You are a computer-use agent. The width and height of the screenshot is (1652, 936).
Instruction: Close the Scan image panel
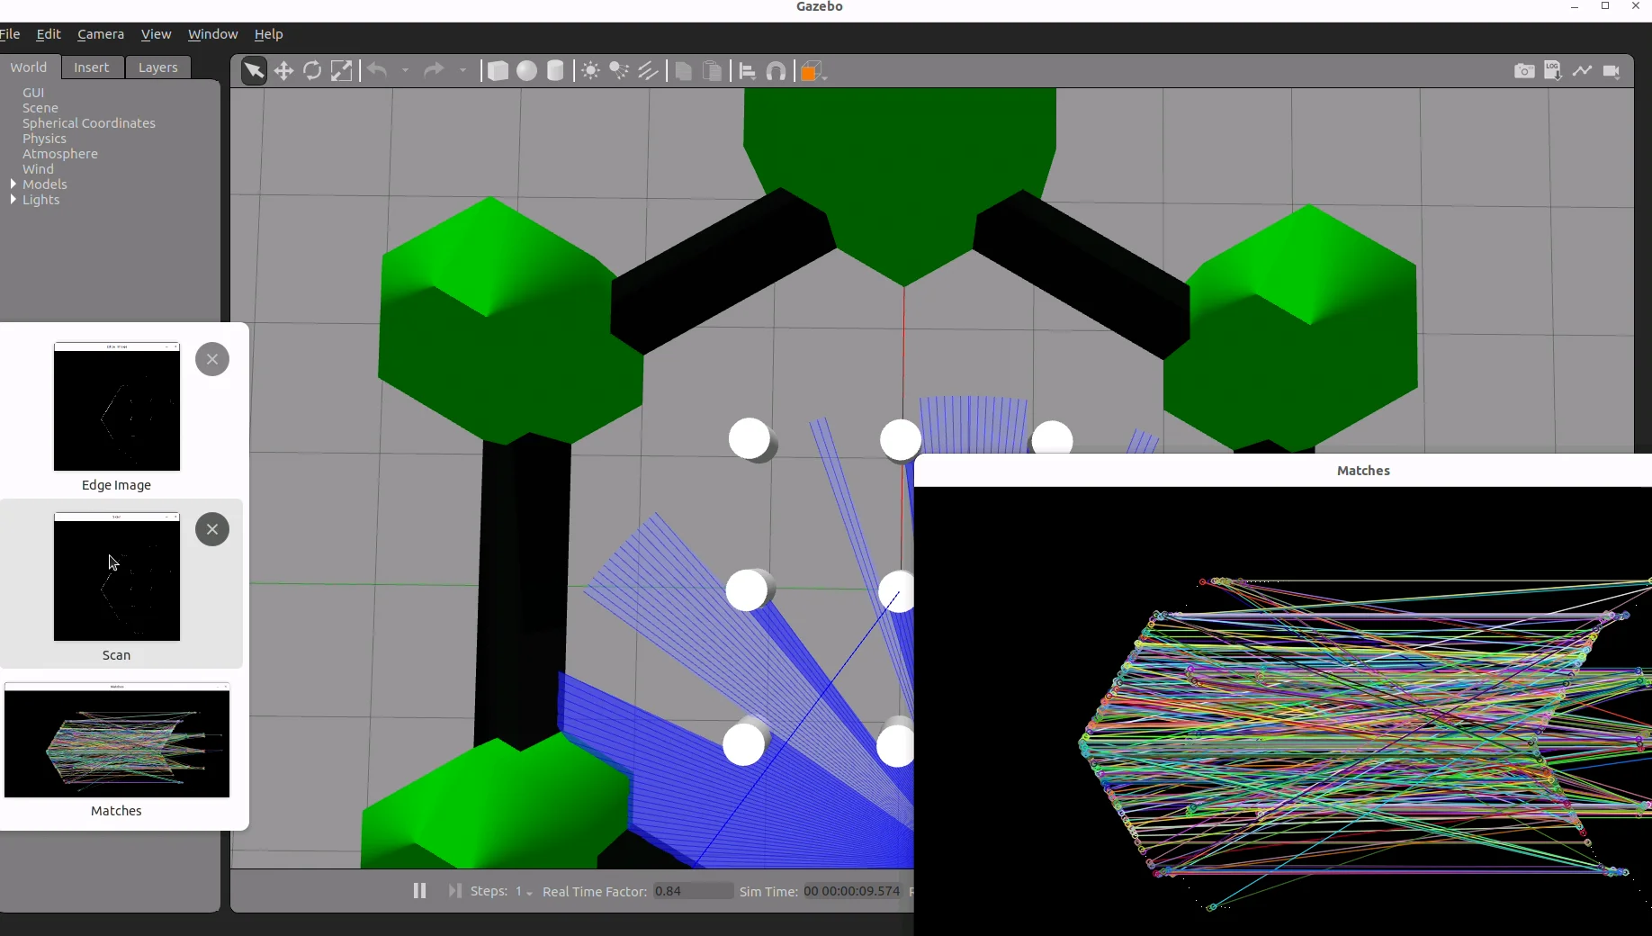pyautogui.click(x=211, y=529)
